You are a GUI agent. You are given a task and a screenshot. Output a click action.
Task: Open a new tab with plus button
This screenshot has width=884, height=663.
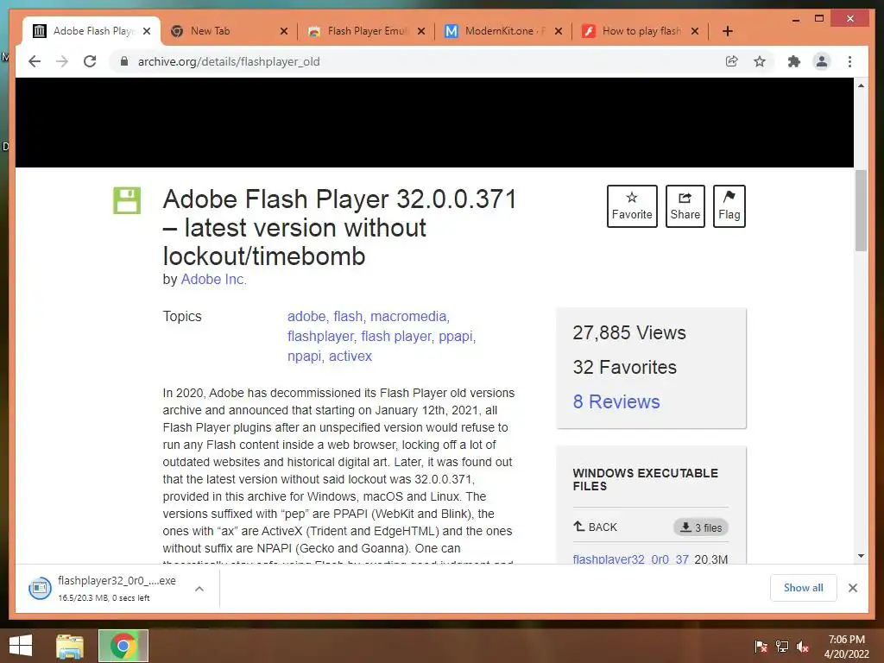pos(727,31)
